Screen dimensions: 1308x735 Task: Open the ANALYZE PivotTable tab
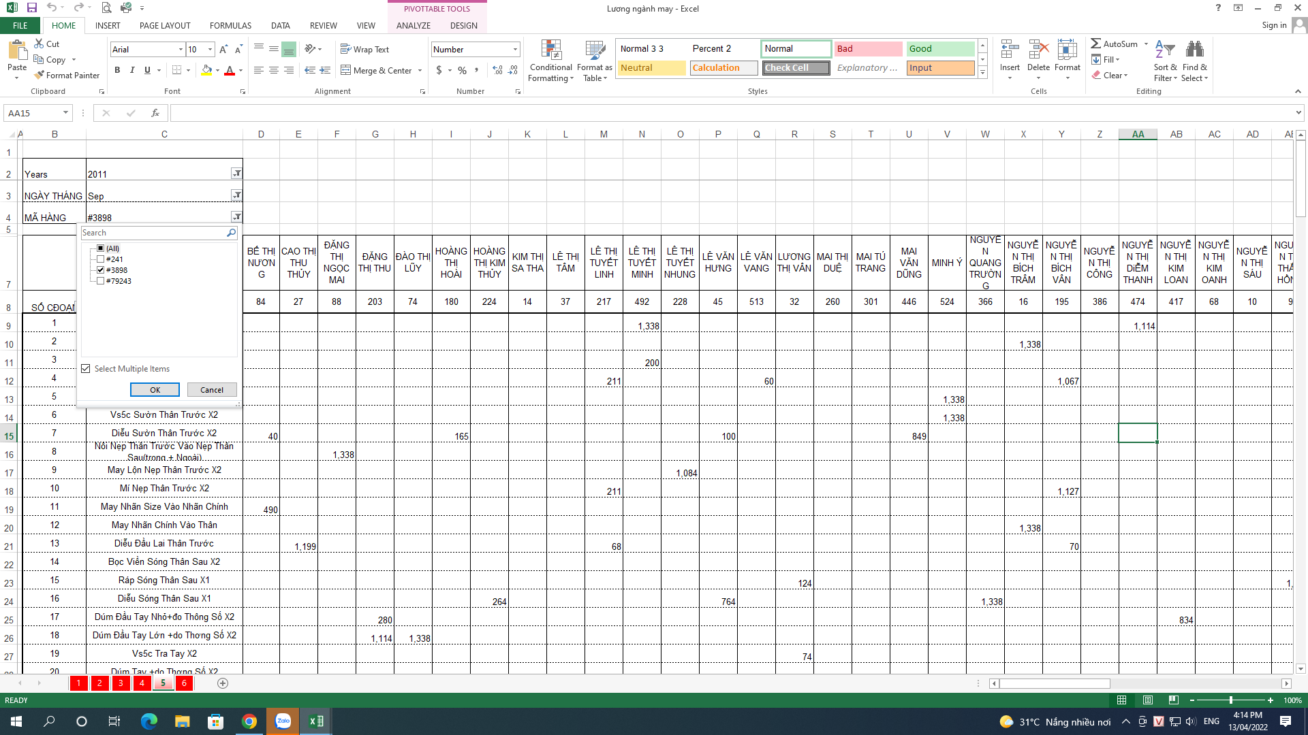click(413, 25)
